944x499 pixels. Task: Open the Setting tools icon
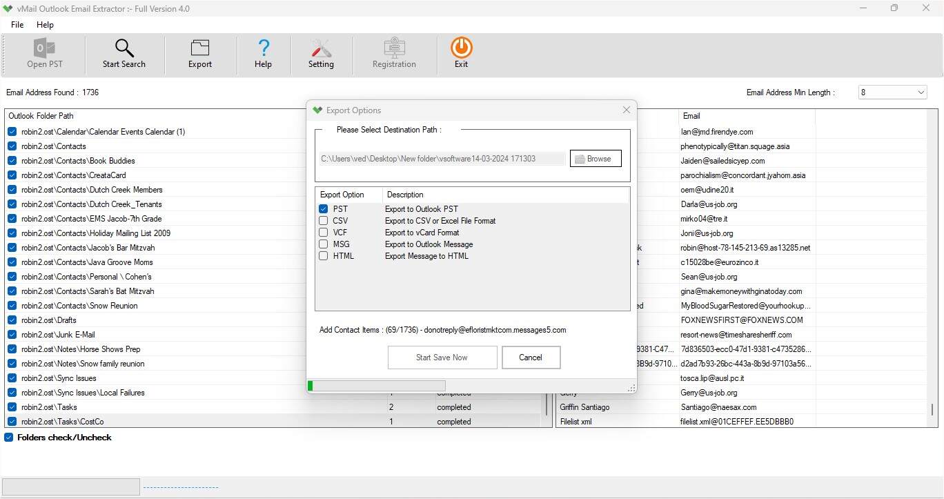(321, 48)
